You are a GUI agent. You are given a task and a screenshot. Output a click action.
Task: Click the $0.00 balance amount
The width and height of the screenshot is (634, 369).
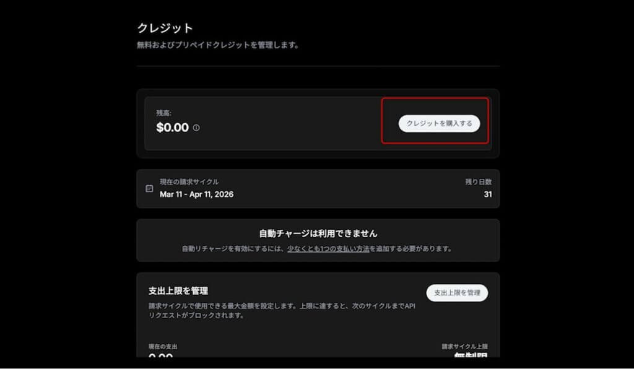tap(172, 128)
